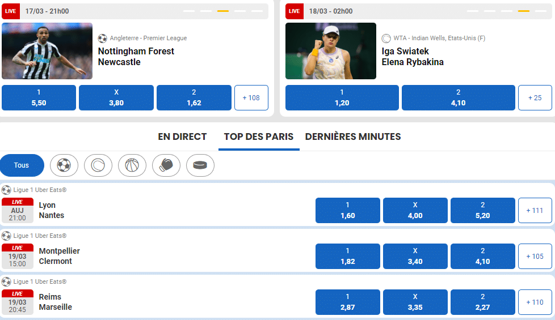Open the Iga Swiatek photo thumbnail
Image resolution: width=555 pixels, height=320 pixels.
click(x=331, y=51)
